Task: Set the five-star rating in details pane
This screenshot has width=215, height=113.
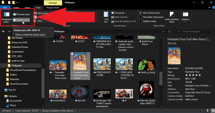Action: click(x=199, y=75)
